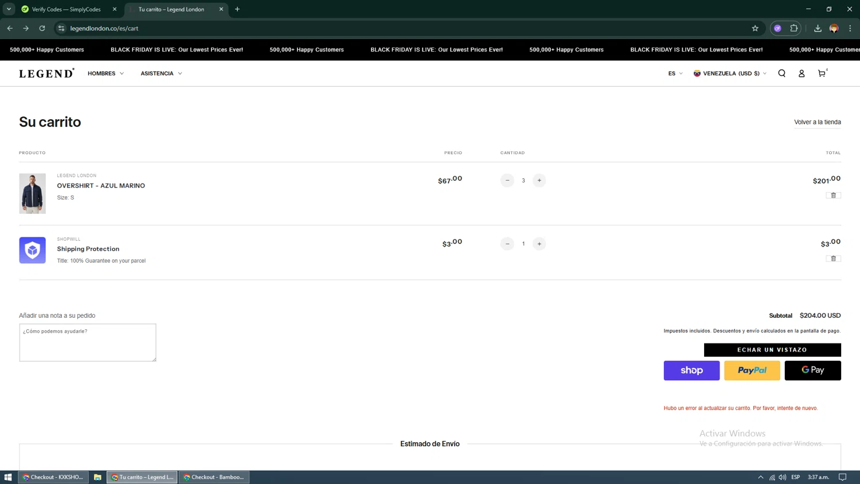Open the purple extension icon
Screen dimensions: 860x484
[778, 28]
